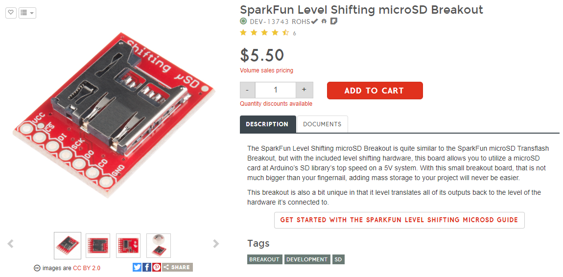This screenshot has width=563, height=277.
Task: Click the gray SHARE button
Action: (x=177, y=267)
